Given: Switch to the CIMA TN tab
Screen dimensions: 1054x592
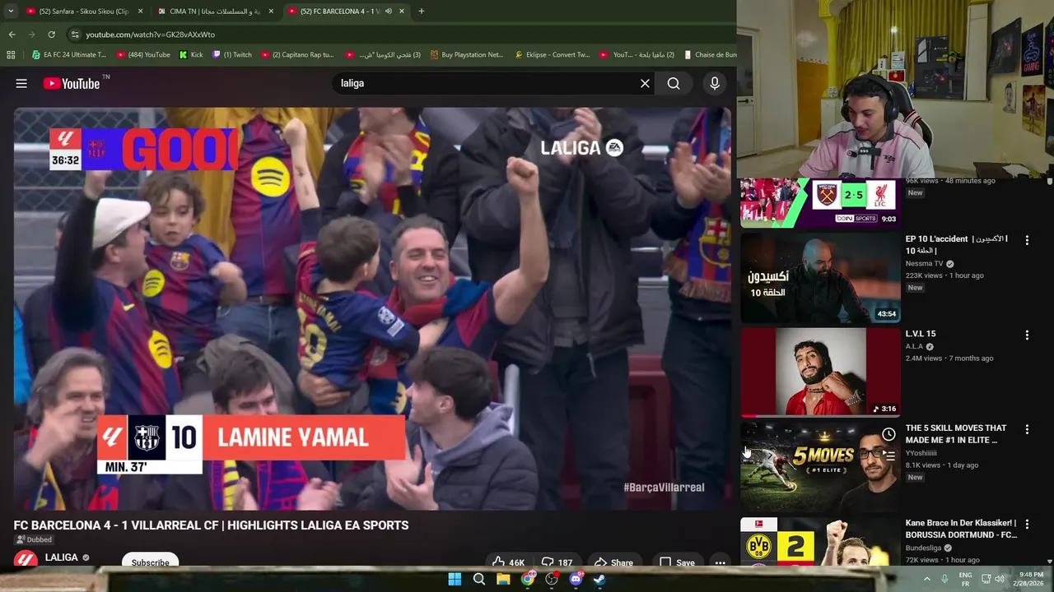Looking at the screenshot, I should (217, 12).
